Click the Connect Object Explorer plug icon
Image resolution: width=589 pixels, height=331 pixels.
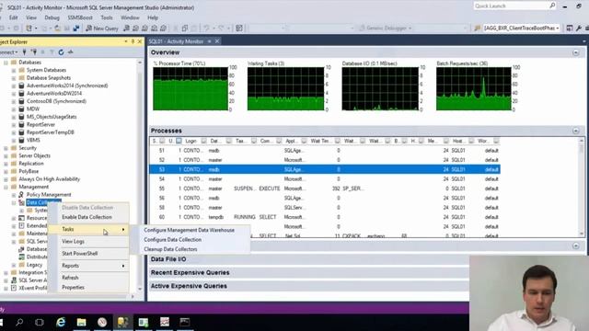(x=25, y=52)
